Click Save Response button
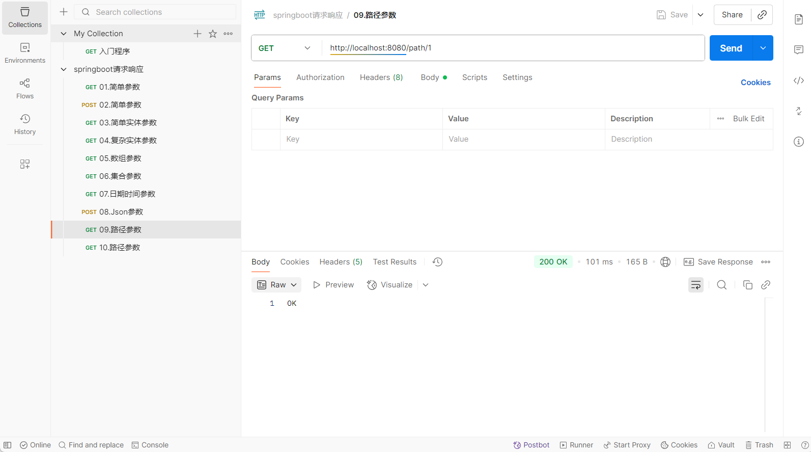 point(718,262)
